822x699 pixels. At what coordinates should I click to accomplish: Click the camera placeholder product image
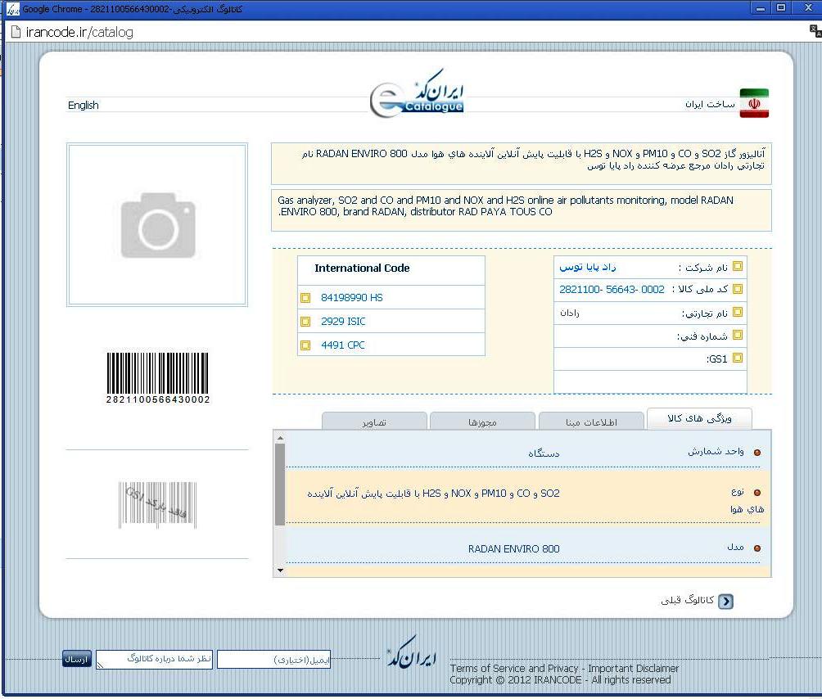[157, 225]
